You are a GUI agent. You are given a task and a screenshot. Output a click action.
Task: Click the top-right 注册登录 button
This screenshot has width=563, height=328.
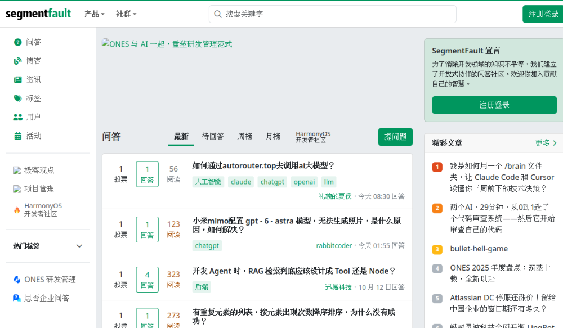click(543, 14)
